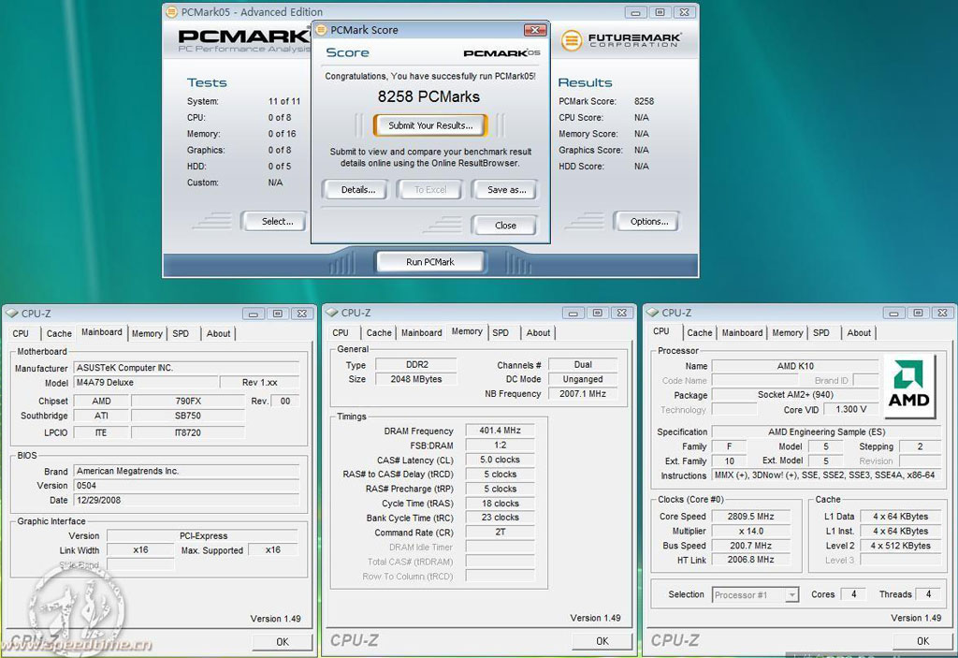Click the 8258 PCMarks score text

click(428, 96)
